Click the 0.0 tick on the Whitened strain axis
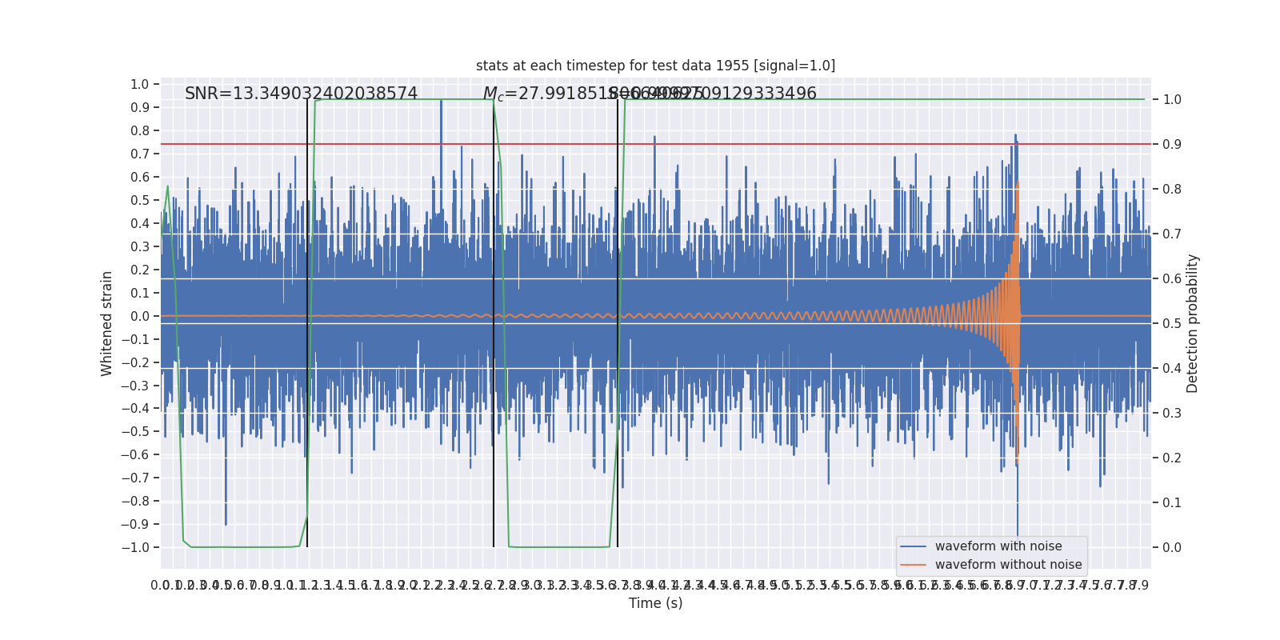The height and width of the screenshot is (640, 1280). point(139,316)
